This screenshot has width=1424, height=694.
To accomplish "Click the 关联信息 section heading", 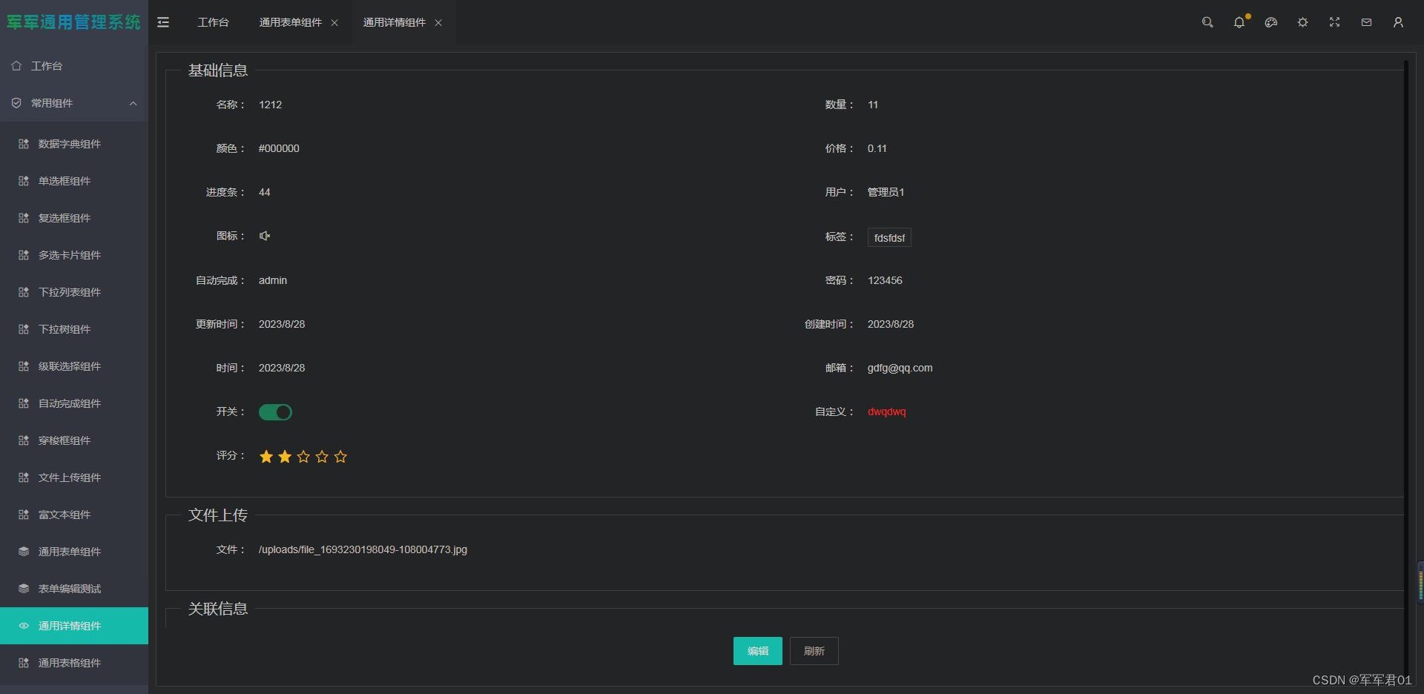I will tap(218, 609).
